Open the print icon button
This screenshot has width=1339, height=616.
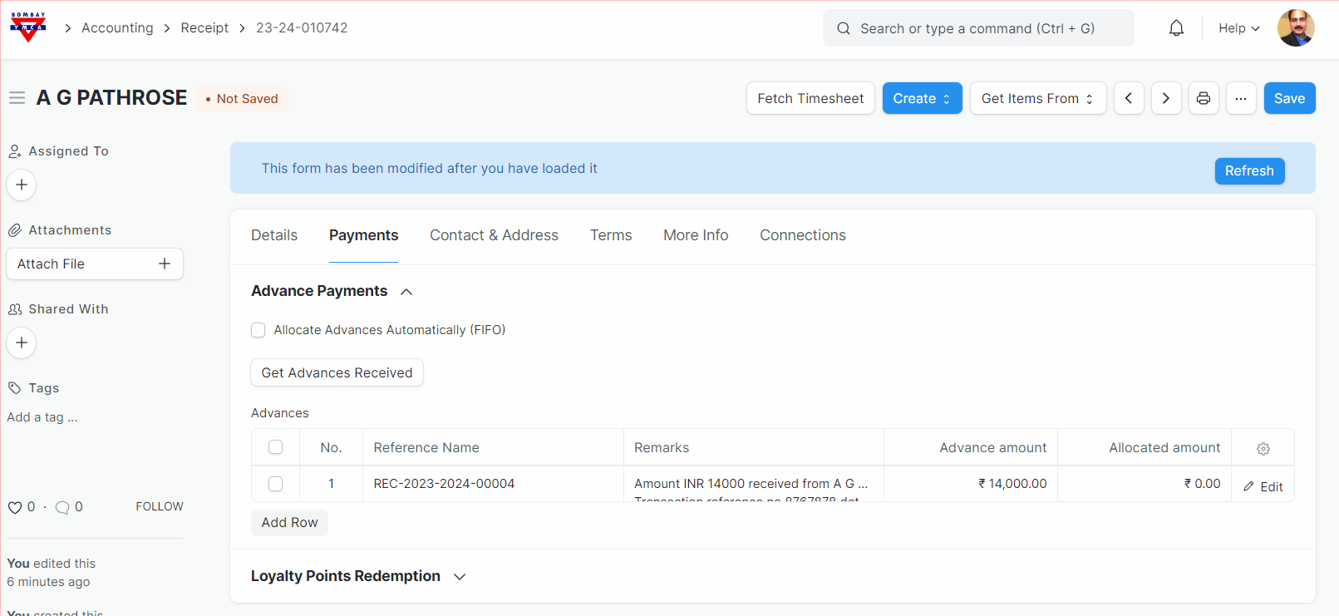(x=1204, y=98)
